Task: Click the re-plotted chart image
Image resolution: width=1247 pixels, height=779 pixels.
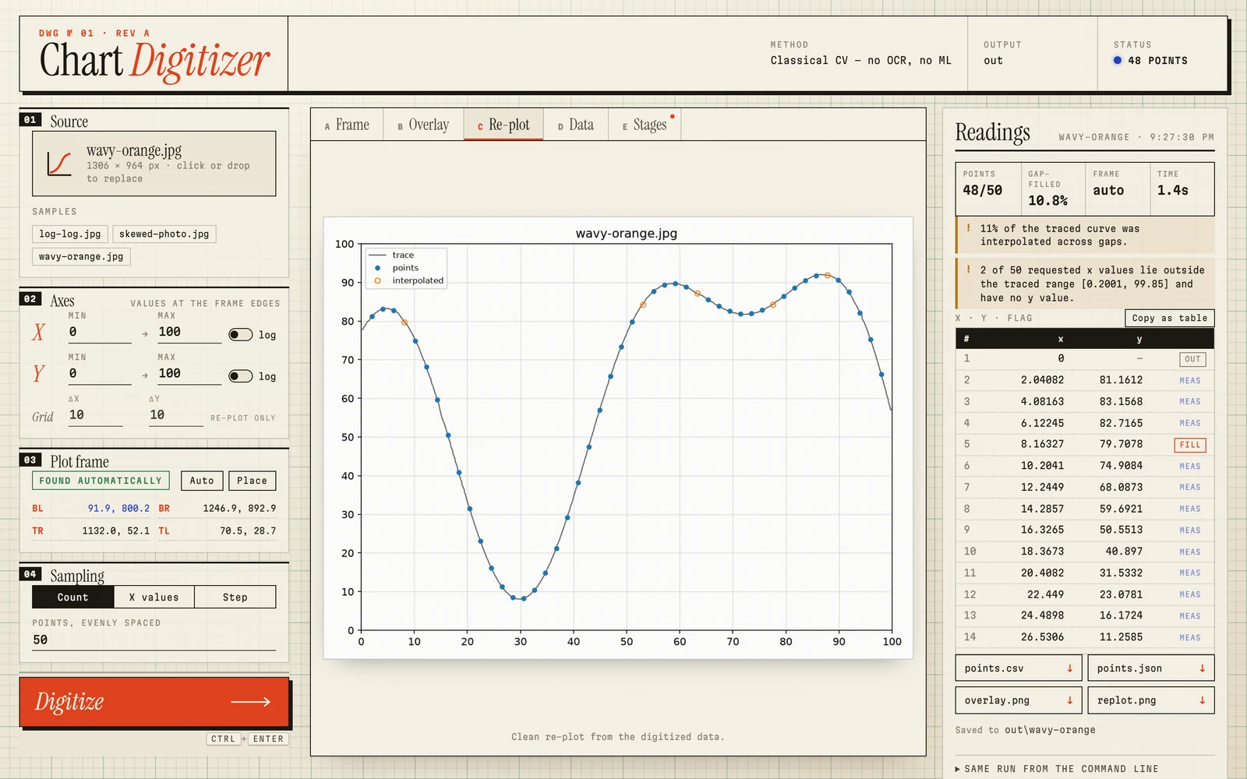Action: tap(618, 438)
